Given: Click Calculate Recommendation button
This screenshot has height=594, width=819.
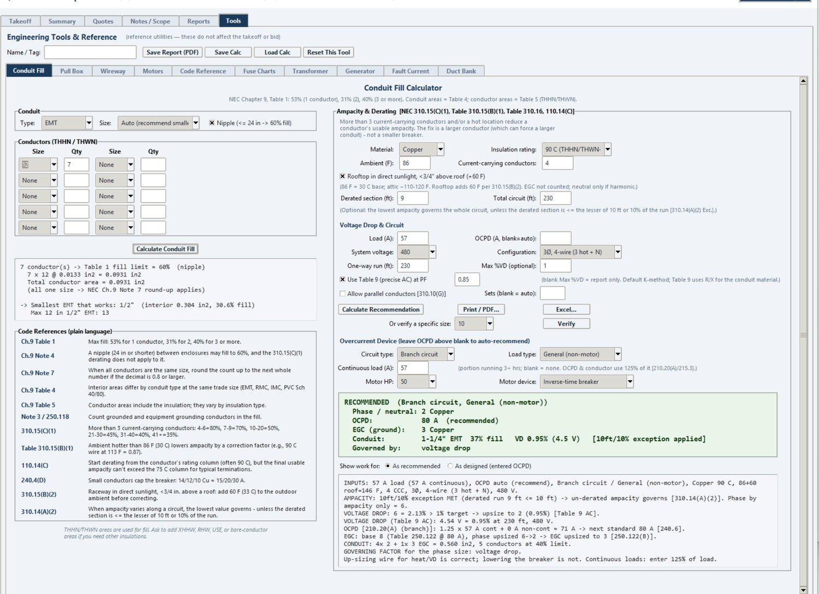Looking at the screenshot, I should (x=381, y=309).
